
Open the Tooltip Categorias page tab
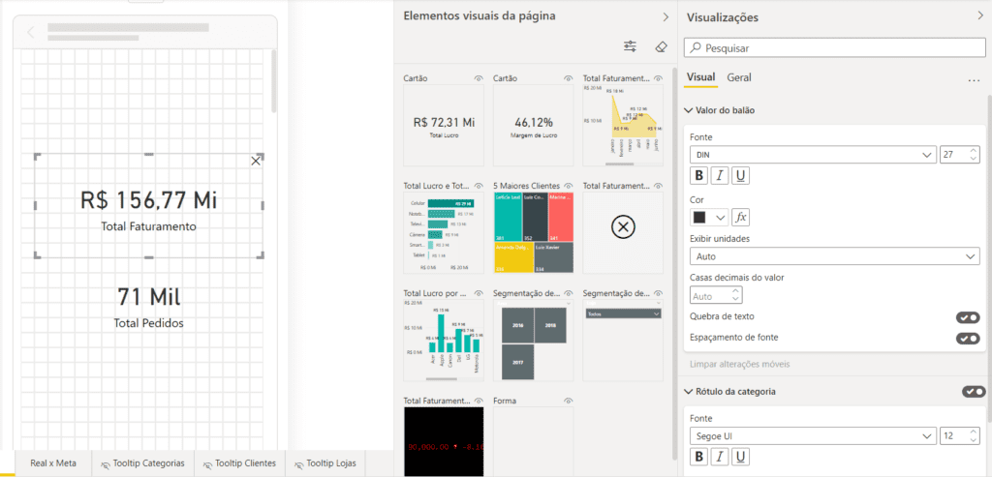(143, 463)
